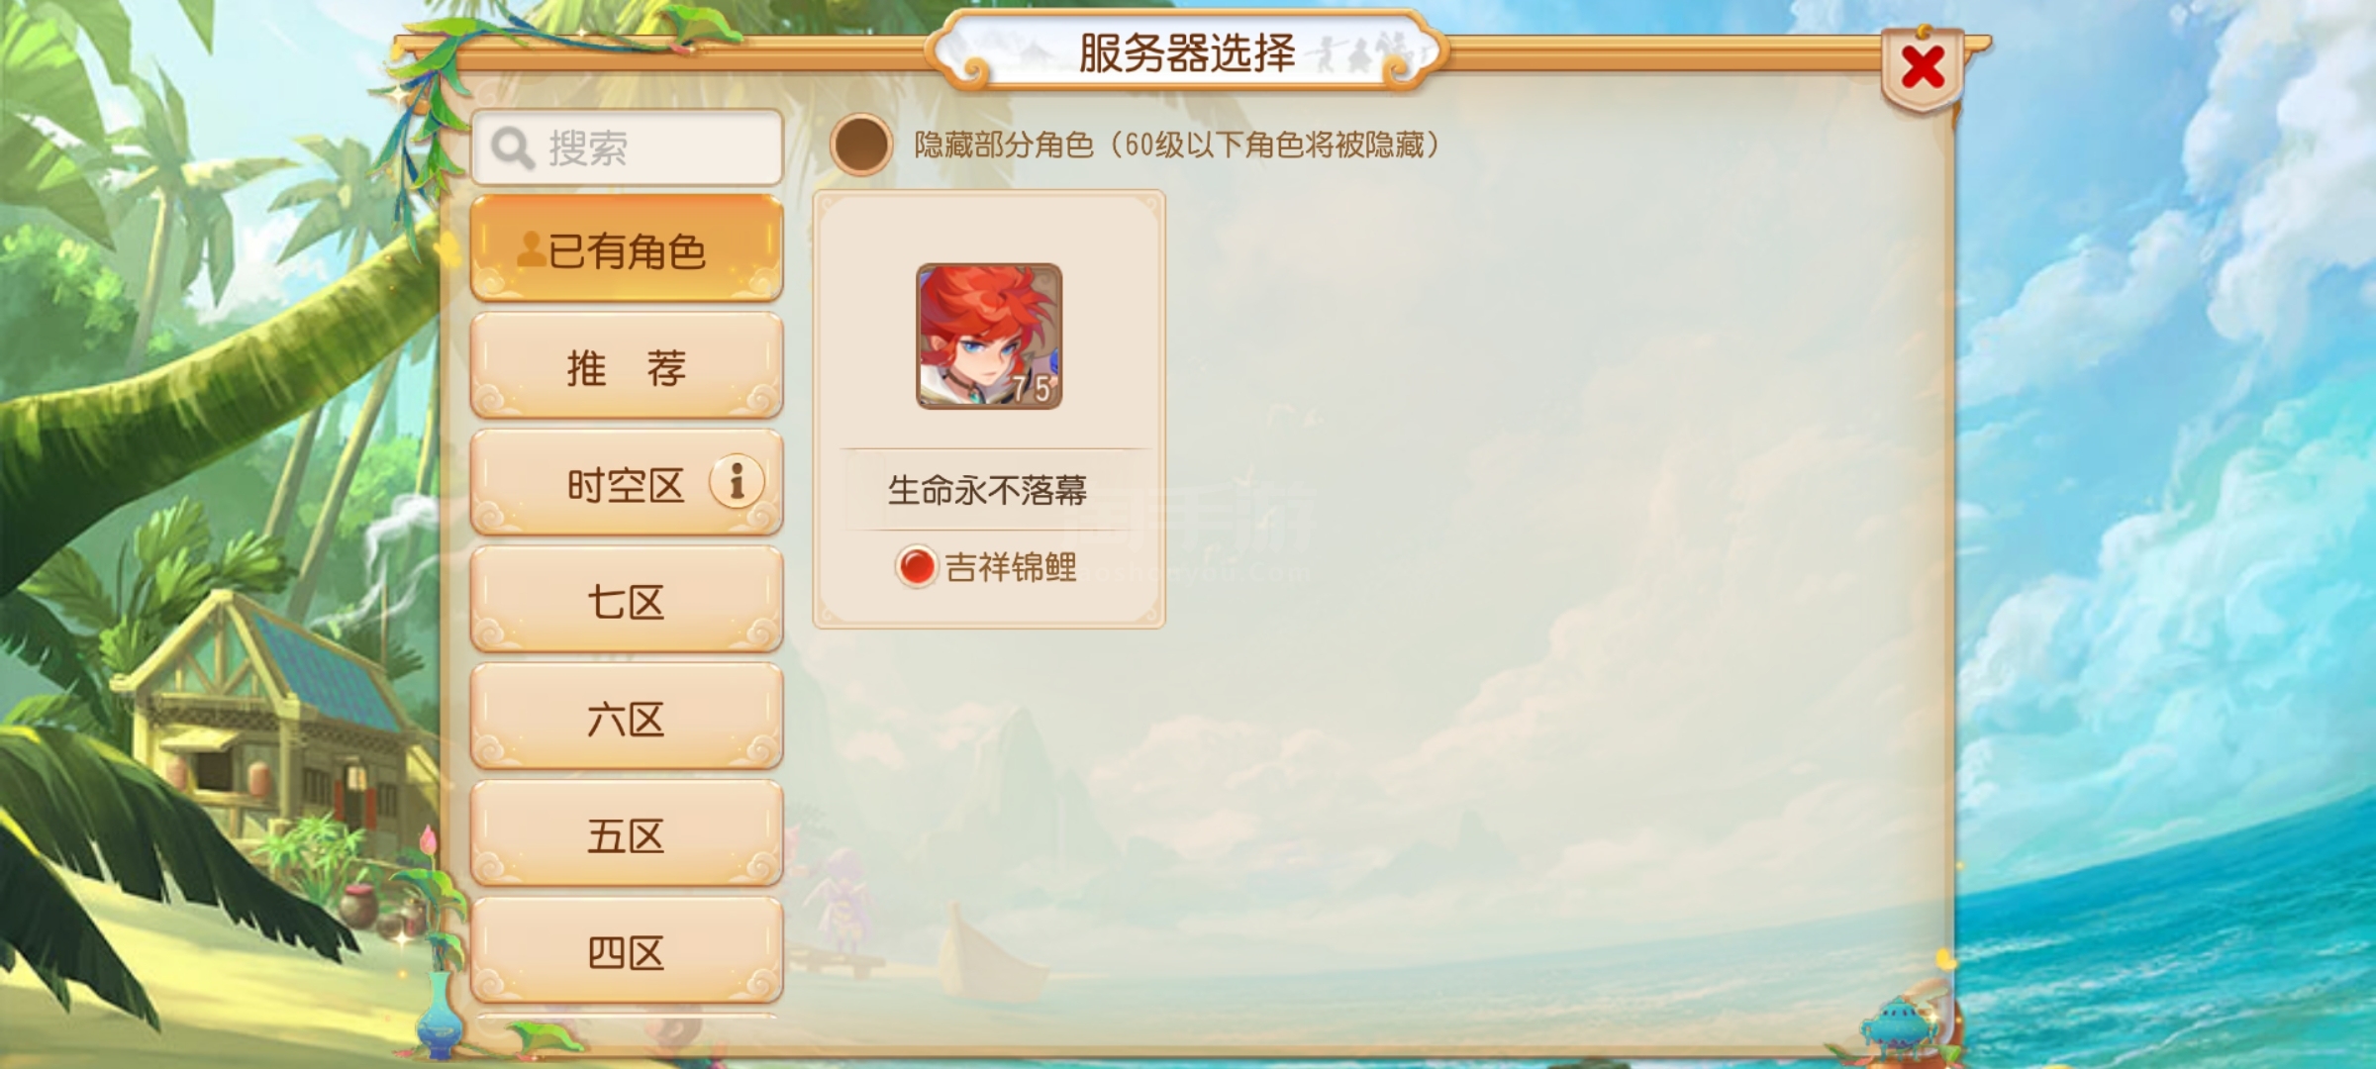Click the red status dot beside 吉祥锦鲤
The image size is (2376, 1069).
(x=916, y=567)
